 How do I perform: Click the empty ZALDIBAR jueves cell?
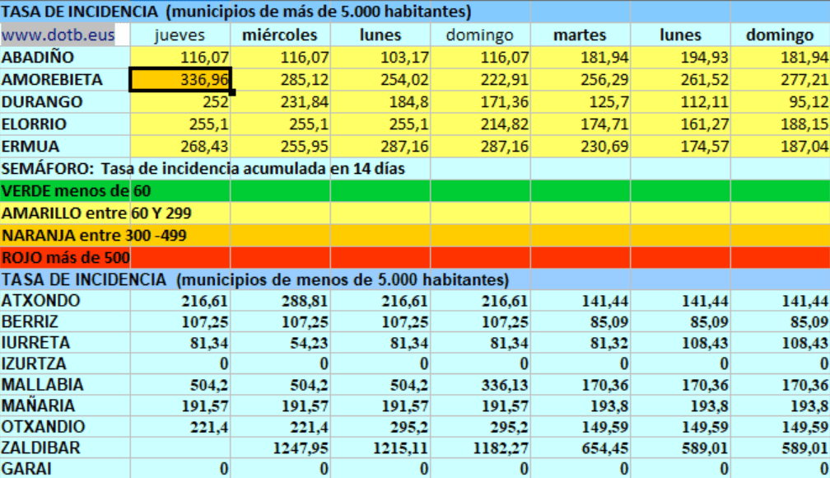pos(180,449)
